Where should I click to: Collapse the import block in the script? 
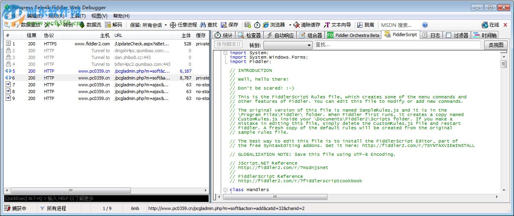[x=225, y=53]
